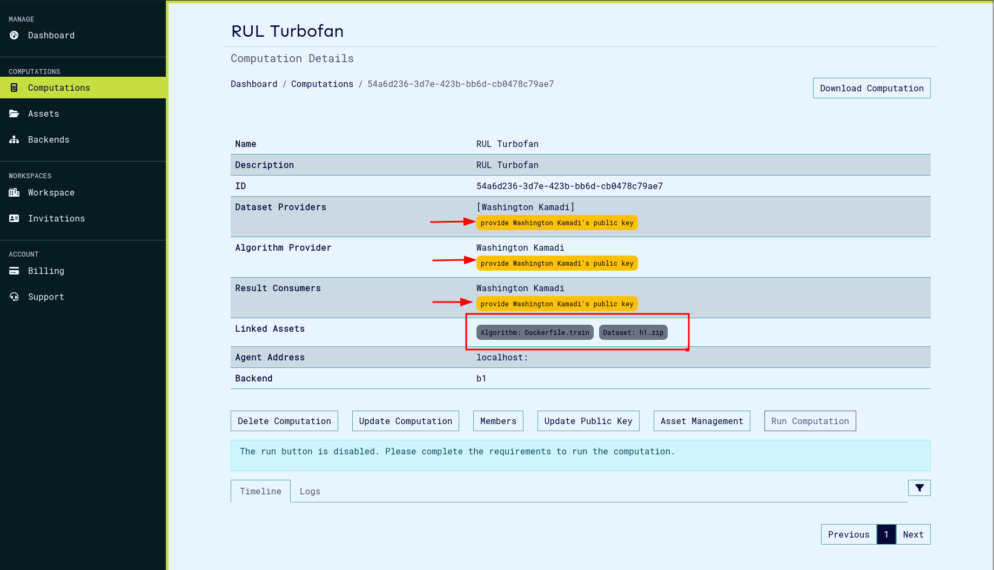The width and height of the screenshot is (994, 570).
Task: Click the Dataset: h1.zip asset tag
Action: pos(633,332)
